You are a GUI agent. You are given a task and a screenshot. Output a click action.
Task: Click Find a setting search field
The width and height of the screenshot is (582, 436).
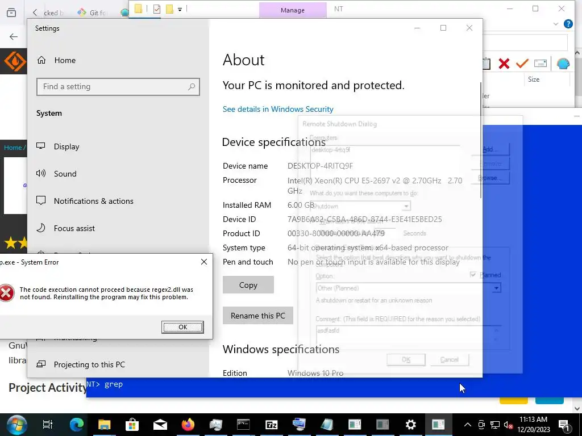pos(118,87)
